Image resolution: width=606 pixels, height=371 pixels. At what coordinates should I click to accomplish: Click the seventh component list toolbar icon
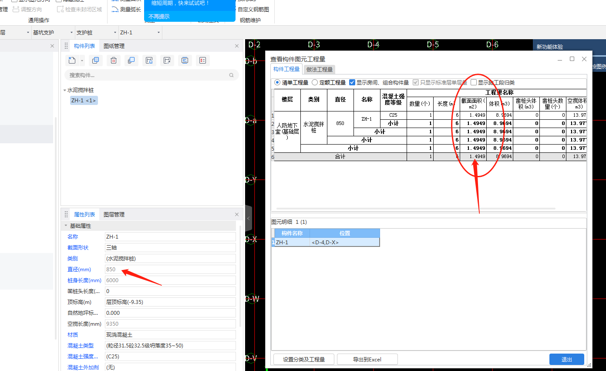tap(185, 61)
